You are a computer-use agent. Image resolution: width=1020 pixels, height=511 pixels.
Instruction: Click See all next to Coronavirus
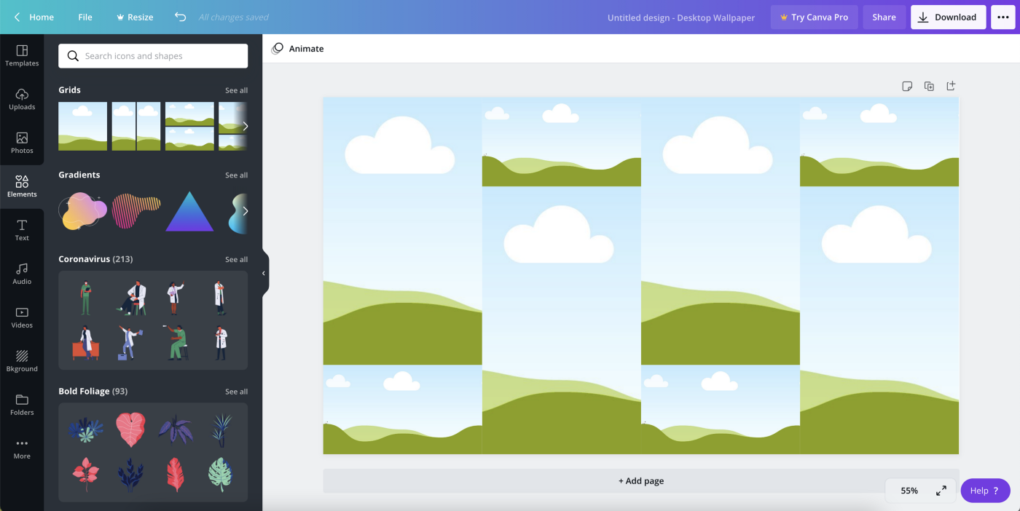[236, 259]
